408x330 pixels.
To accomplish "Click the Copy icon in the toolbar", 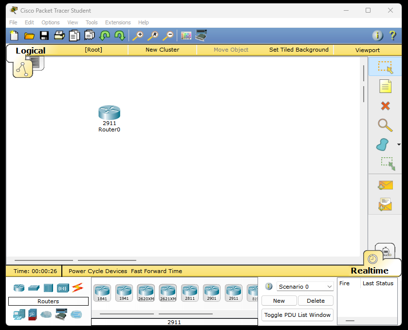I will click(x=74, y=36).
